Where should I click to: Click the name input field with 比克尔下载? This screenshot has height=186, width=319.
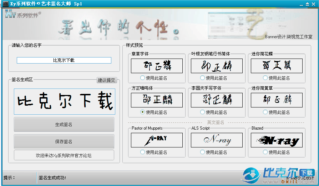pyautogui.click(x=64, y=61)
